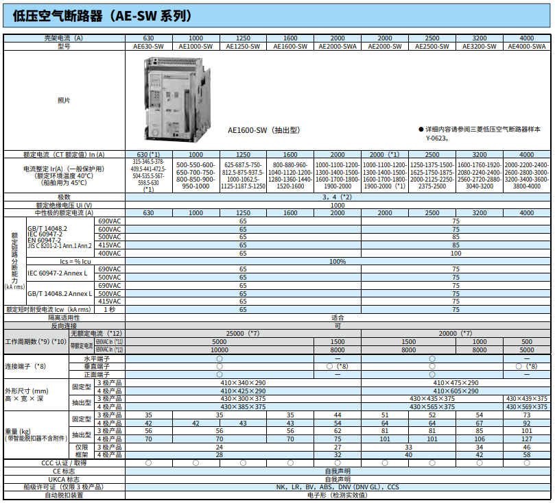Select the label GB/T 14048.2 Annex L
Screen dimensions: 555x503
[x=60, y=294]
